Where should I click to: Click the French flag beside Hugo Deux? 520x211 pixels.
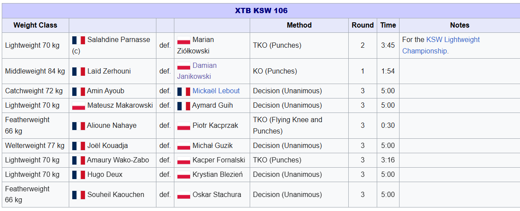coord(78,175)
